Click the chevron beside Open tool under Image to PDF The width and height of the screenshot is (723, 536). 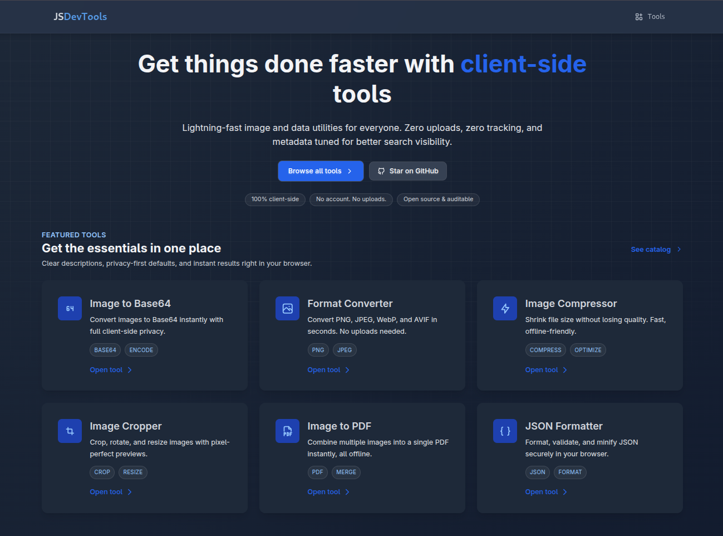click(347, 491)
